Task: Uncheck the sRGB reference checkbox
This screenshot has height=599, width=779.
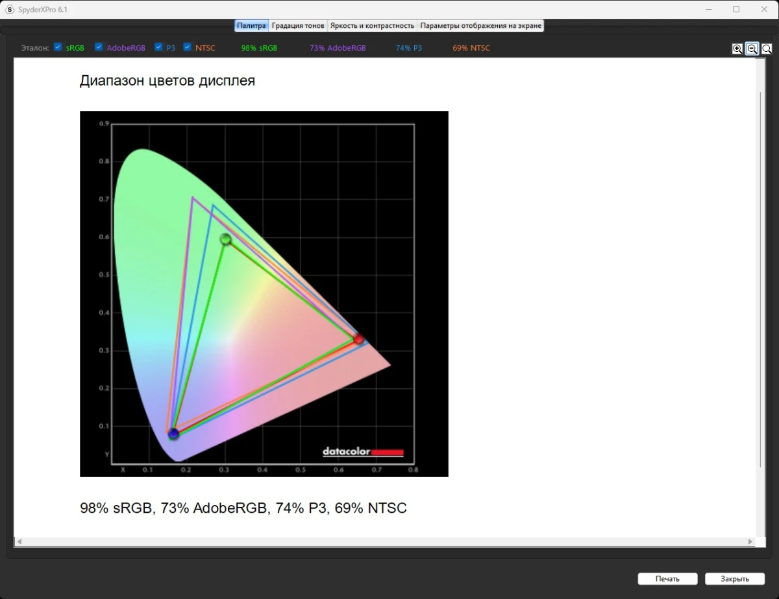Action: (x=58, y=47)
